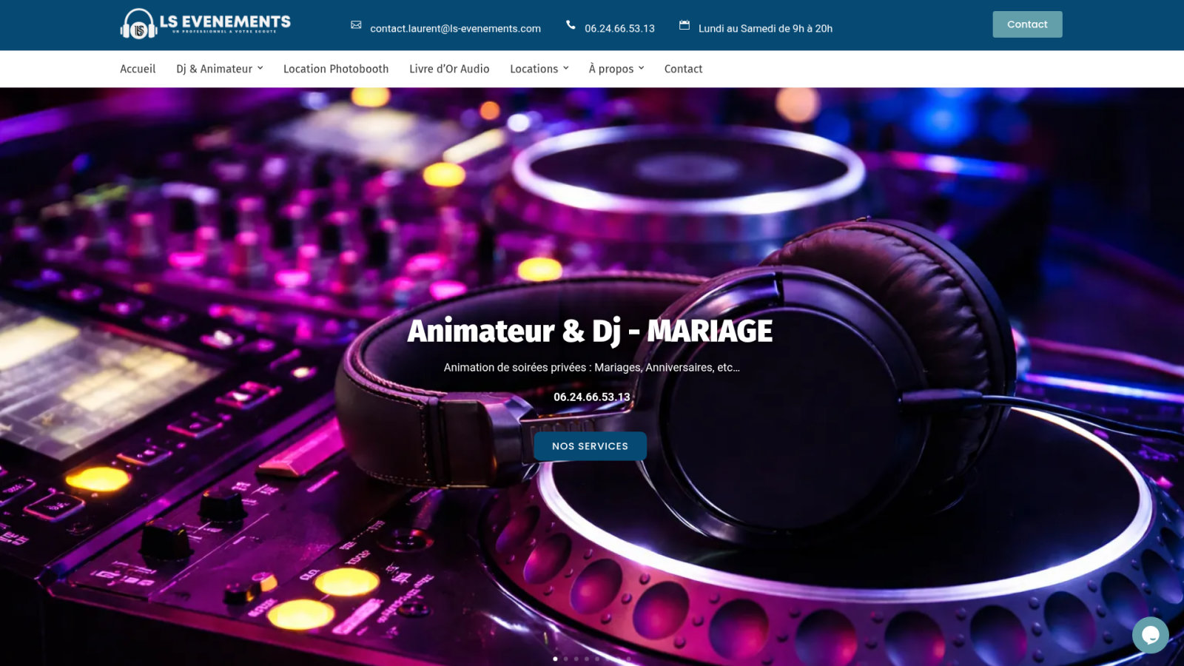Click the "Lundi au Samedi de 9h à 20h" text
This screenshot has height=666, width=1184.
click(765, 28)
